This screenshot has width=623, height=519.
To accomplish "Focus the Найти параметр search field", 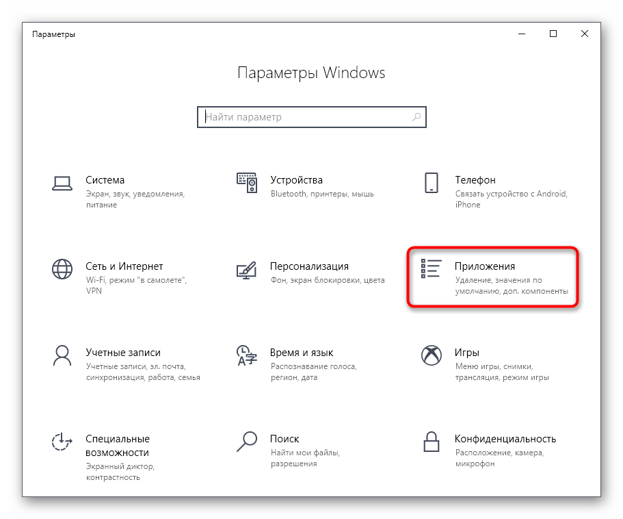I will pyautogui.click(x=312, y=117).
